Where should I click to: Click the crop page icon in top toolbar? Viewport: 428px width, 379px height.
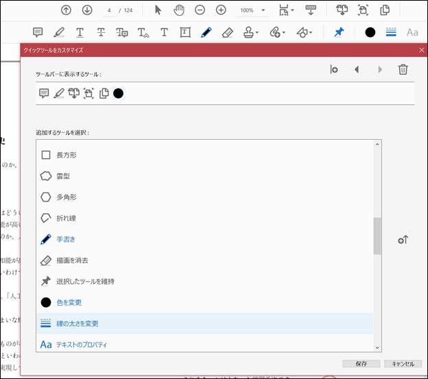tap(363, 10)
